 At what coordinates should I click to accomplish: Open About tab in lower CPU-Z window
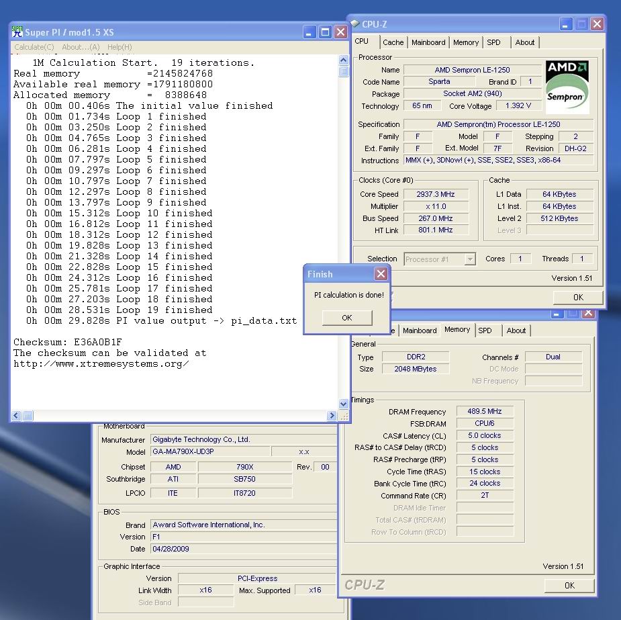pos(516,330)
